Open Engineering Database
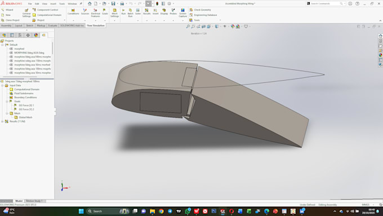Screen dimensions: 383x216 [203, 15]
